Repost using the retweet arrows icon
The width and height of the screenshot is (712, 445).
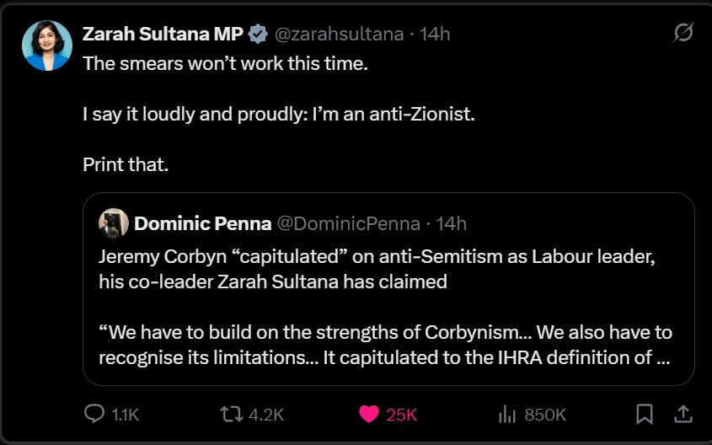pos(230,414)
